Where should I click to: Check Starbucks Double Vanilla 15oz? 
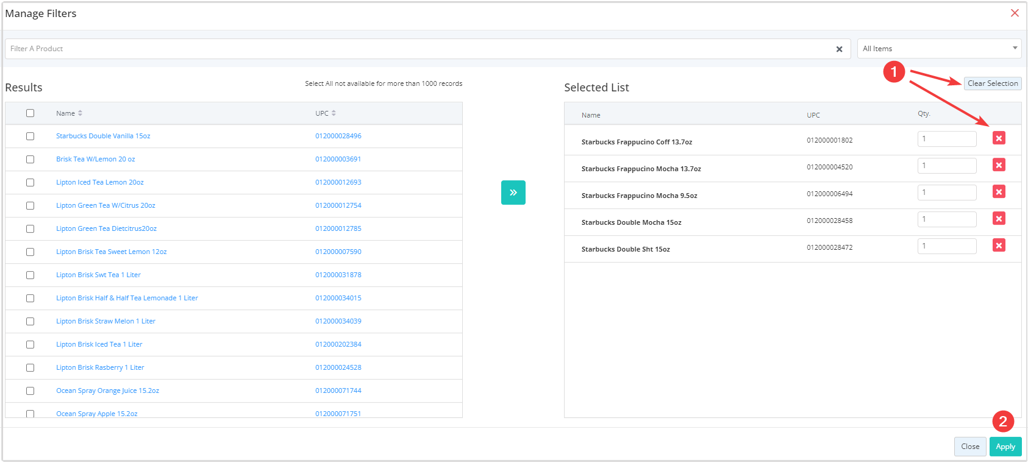[30, 136]
